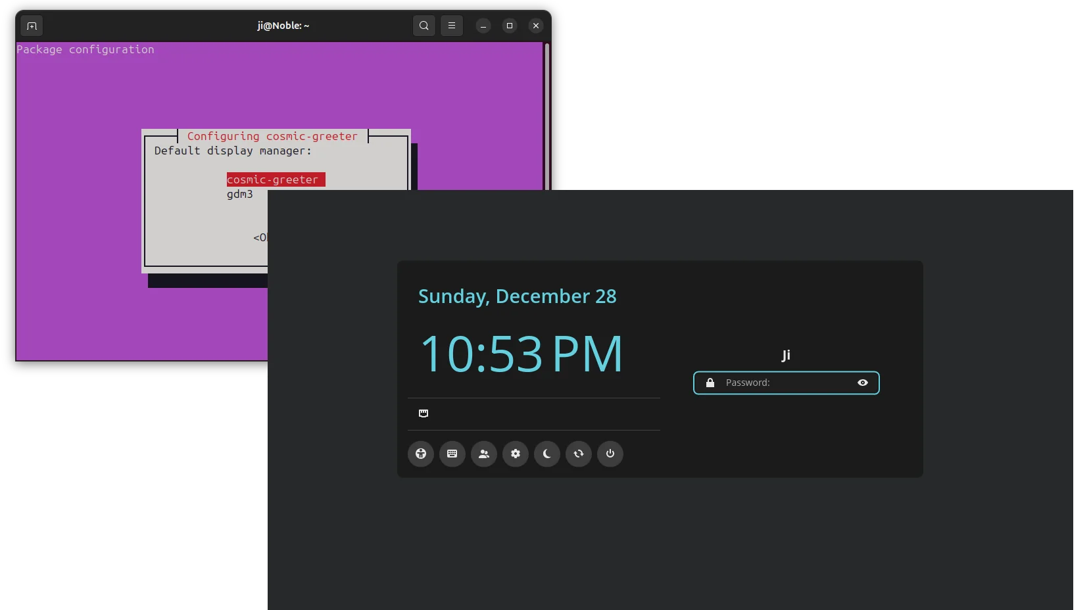Click the suspend moon button
This screenshot has width=1091, height=610.
click(x=547, y=454)
